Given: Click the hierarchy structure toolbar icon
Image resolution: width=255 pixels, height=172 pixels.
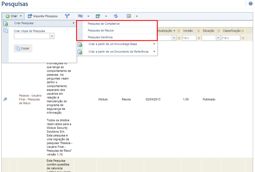Looking at the screenshot, I should [67, 16].
